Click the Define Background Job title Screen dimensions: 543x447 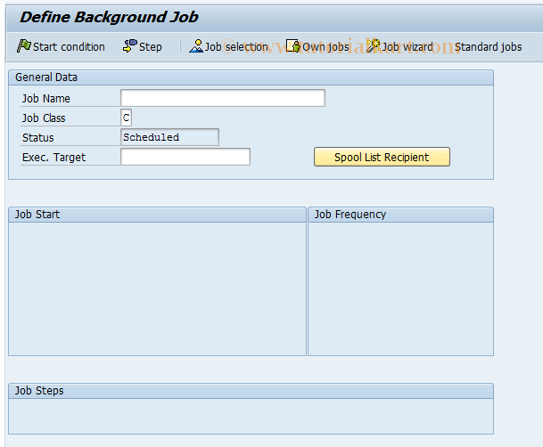click(109, 17)
